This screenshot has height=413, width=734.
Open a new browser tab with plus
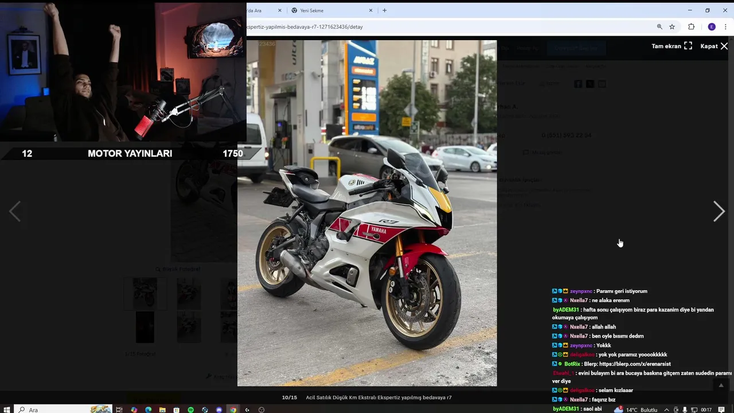pyautogui.click(x=384, y=10)
